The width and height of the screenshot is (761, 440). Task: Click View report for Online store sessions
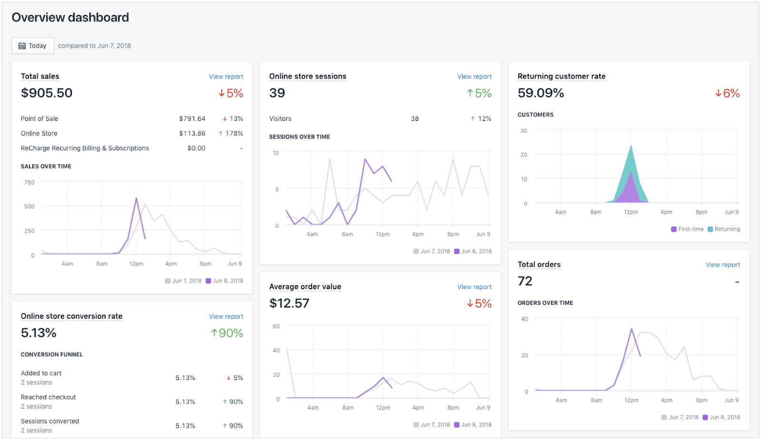pos(474,76)
